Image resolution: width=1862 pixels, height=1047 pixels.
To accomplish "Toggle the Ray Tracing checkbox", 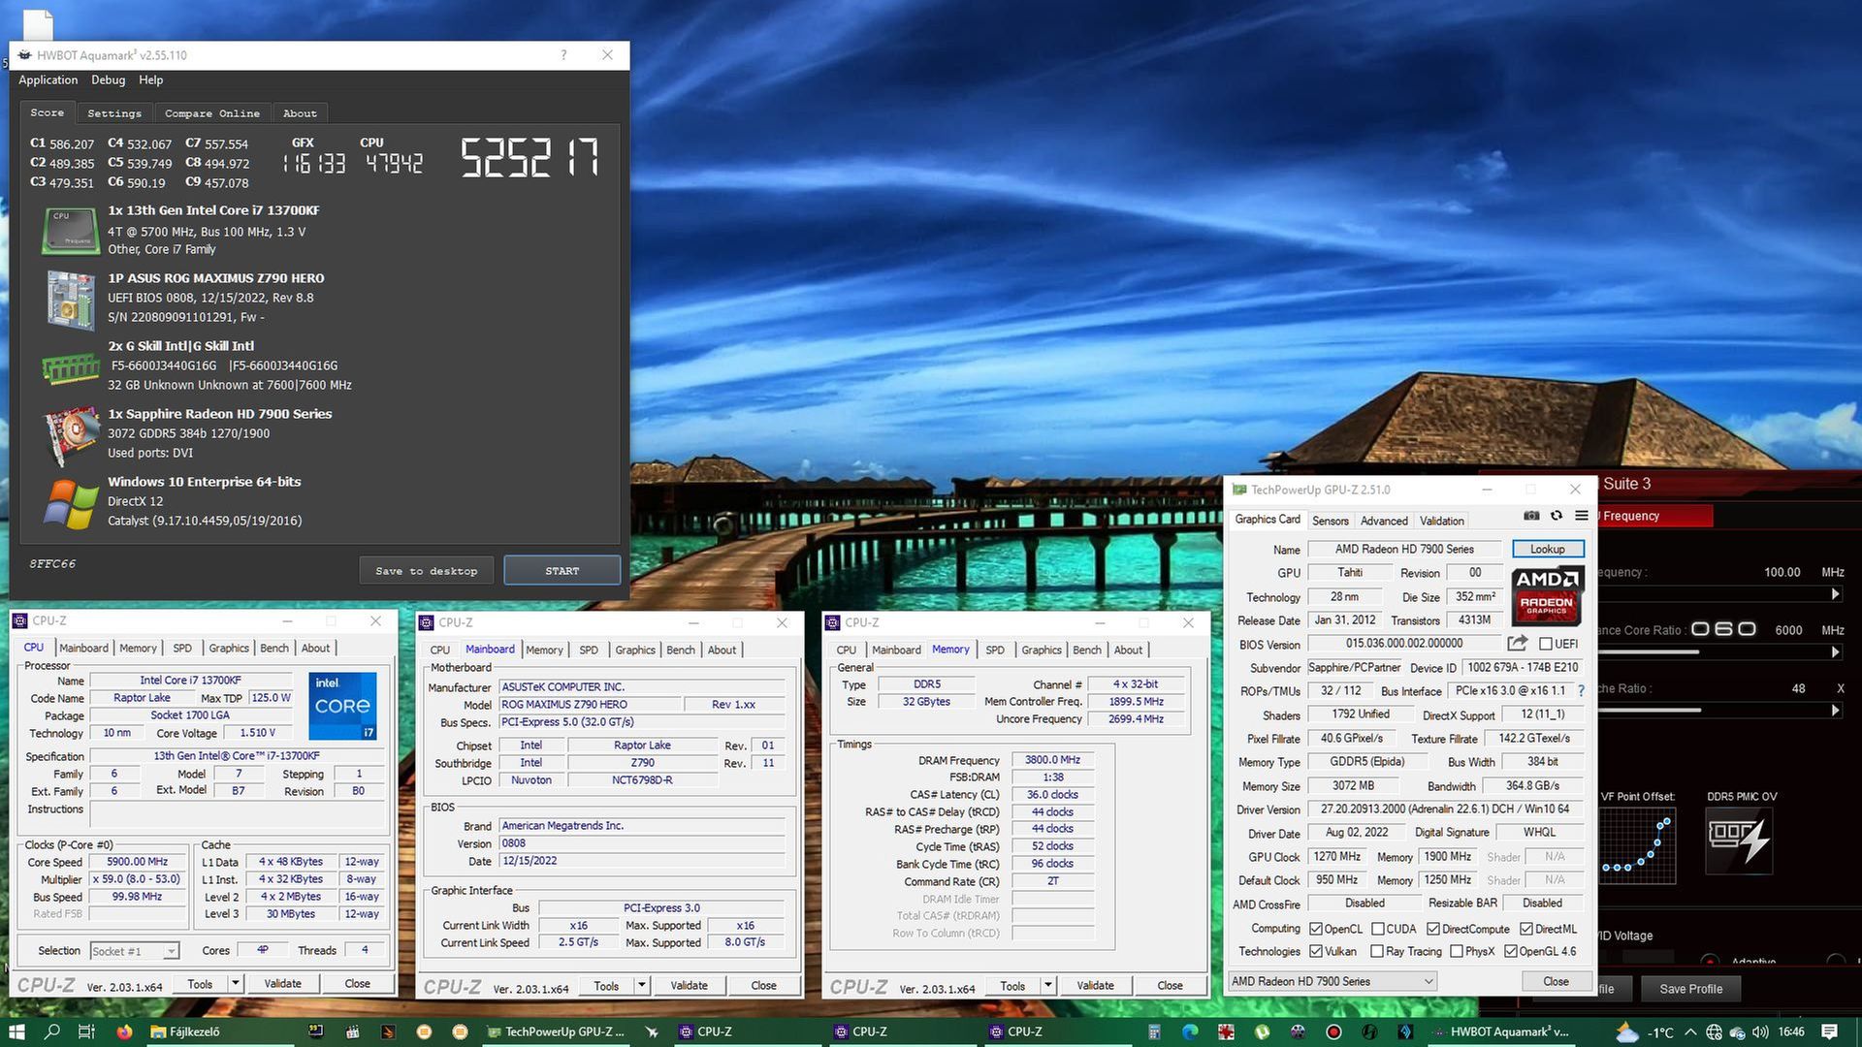I will pos(1376,951).
